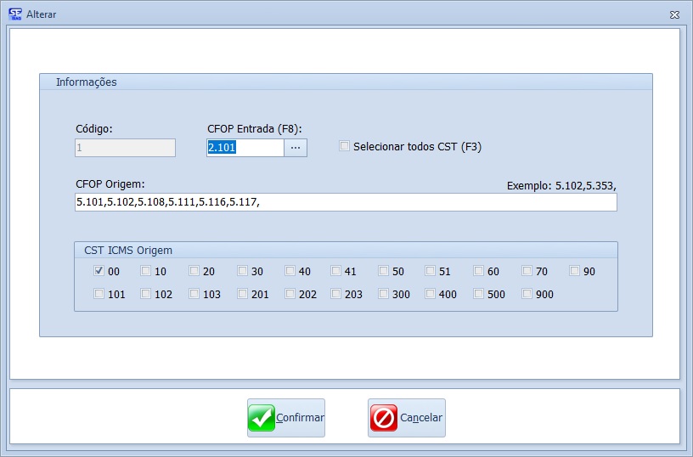Tick CST 101 checkbox
This screenshot has width=693, height=457.
(99, 294)
